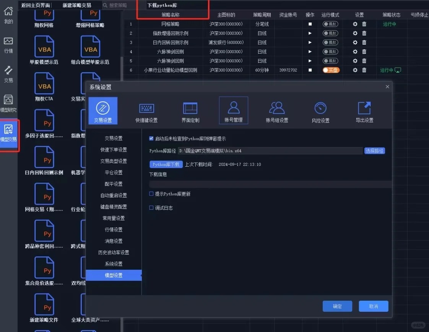Enable the 提示Python库更新 checkbox
Image resolution: width=429 pixels, height=332 pixels.
pyautogui.click(x=151, y=194)
